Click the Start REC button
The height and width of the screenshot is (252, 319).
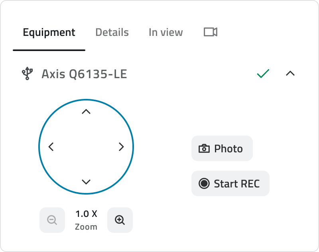[230, 183]
